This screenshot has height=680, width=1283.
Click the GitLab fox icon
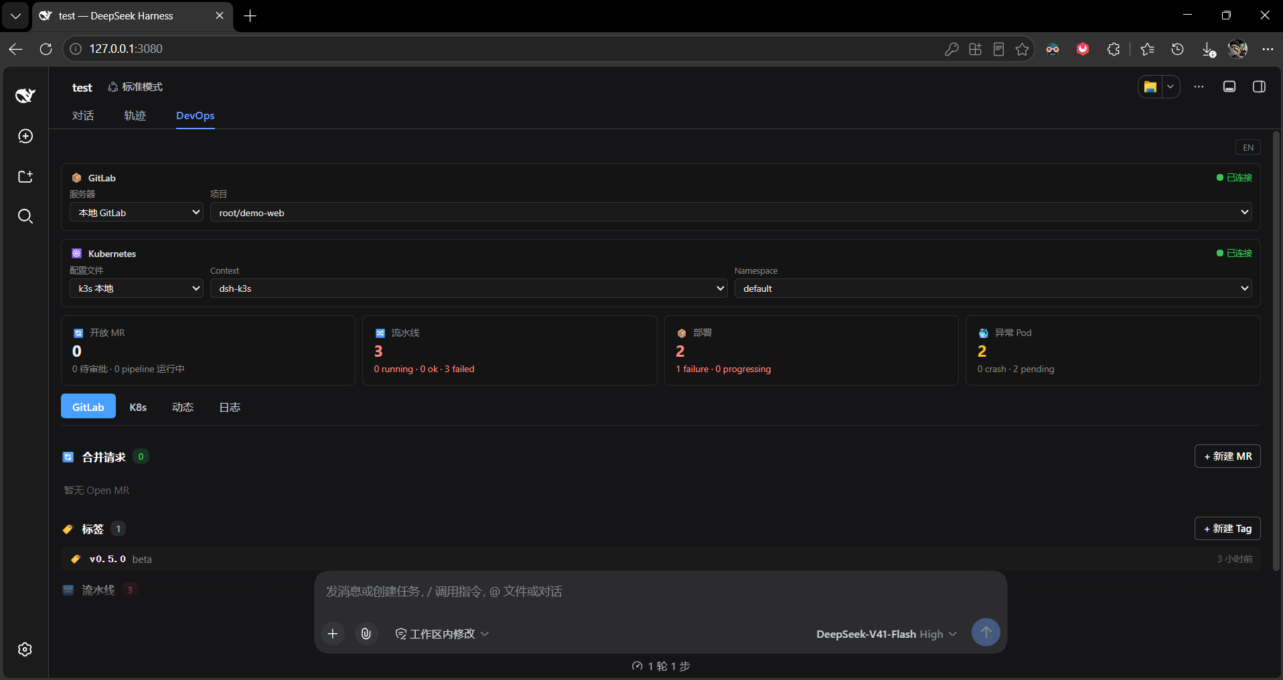(76, 178)
